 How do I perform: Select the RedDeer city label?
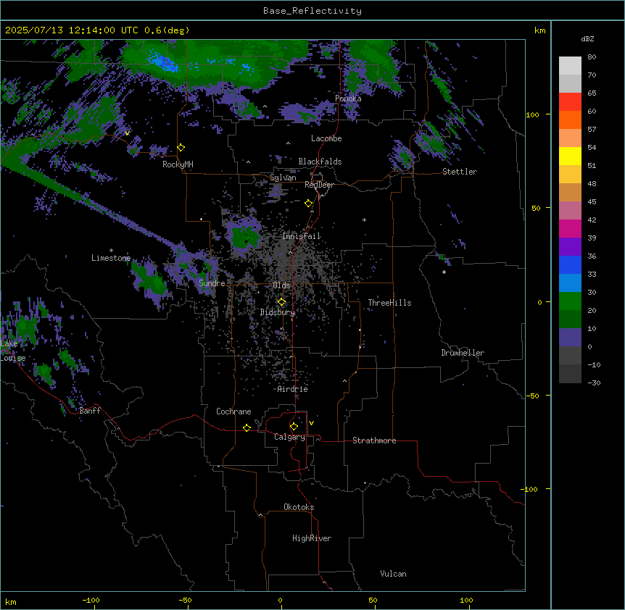pyautogui.click(x=319, y=185)
